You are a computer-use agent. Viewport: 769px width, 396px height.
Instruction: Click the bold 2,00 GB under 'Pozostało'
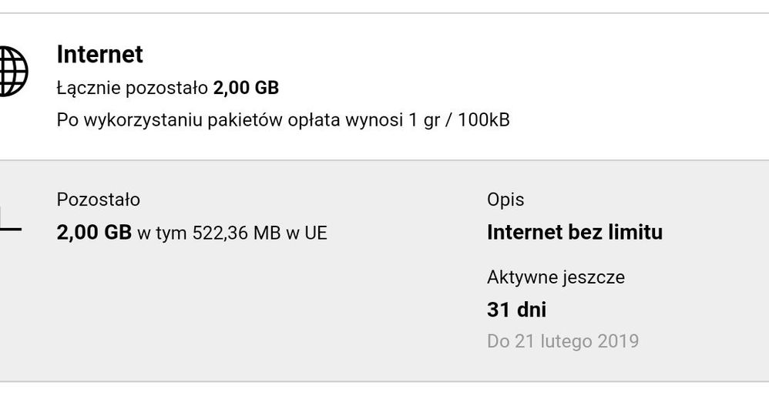coord(94,233)
